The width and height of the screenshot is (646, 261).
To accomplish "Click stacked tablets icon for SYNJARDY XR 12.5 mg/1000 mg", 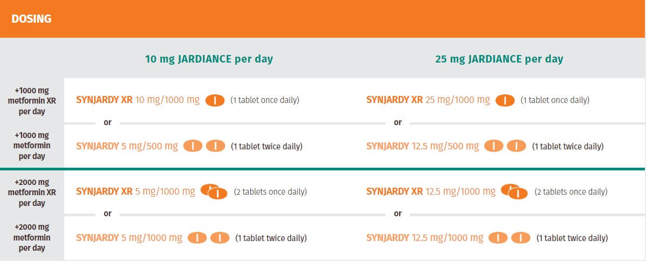I will 514,192.
